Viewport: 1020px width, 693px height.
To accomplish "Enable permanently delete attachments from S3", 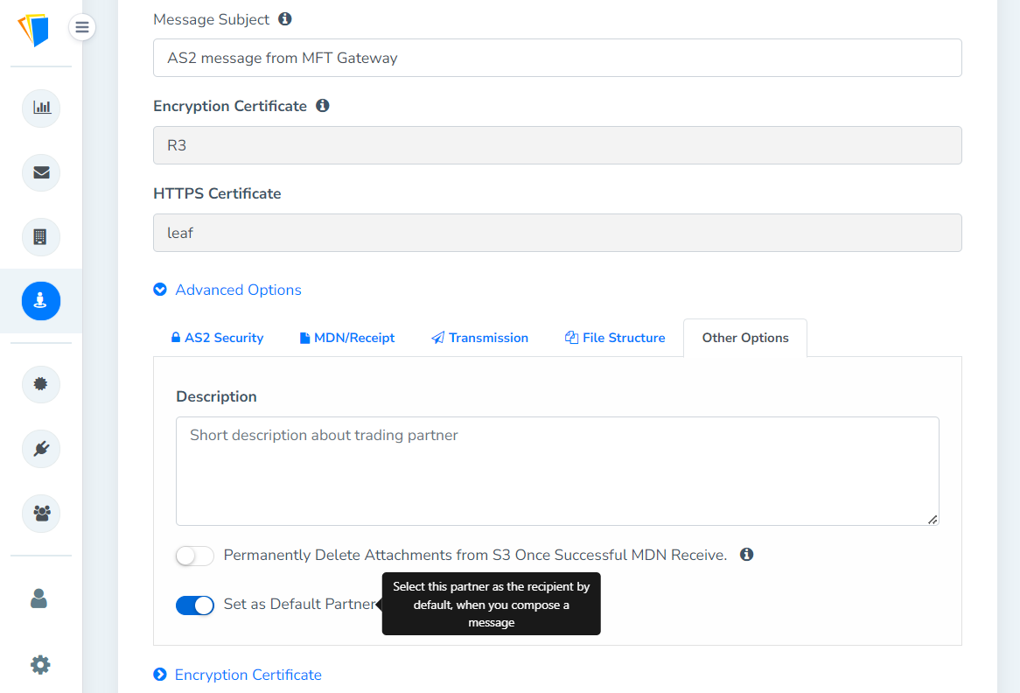I will click(194, 555).
